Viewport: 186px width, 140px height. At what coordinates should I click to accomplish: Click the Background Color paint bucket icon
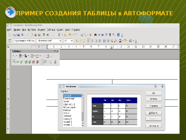click(130, 41)
